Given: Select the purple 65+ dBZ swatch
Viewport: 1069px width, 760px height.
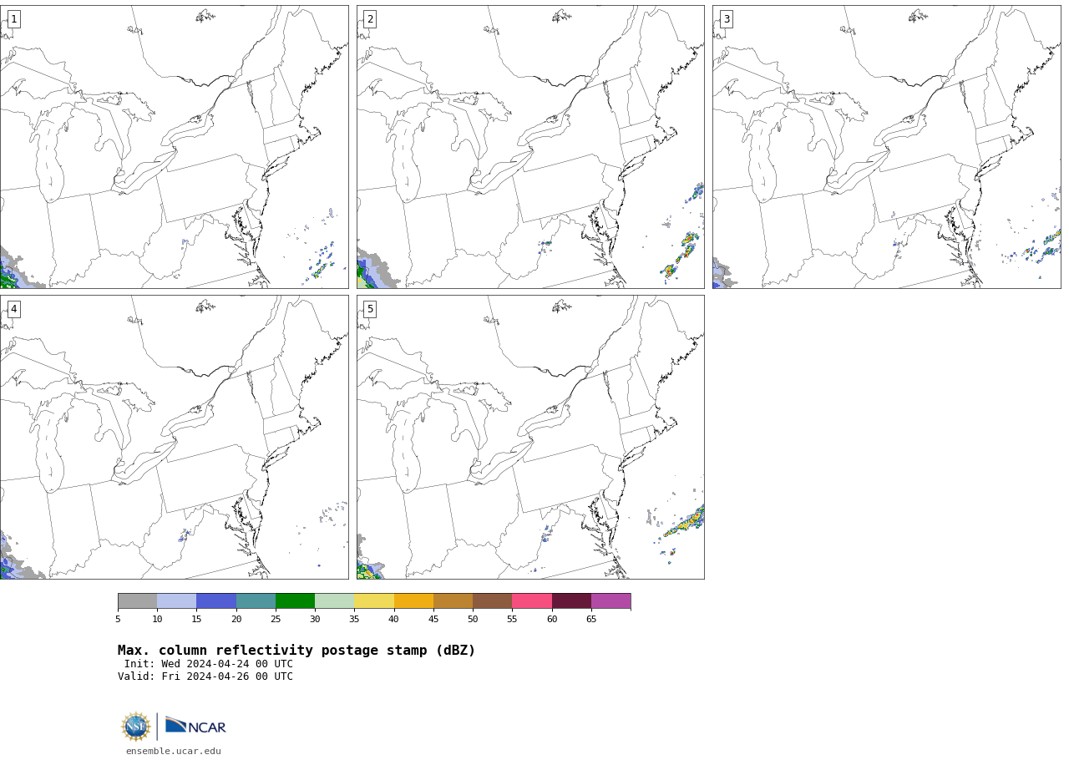Looking at the screenshot, I should point(611,601).
